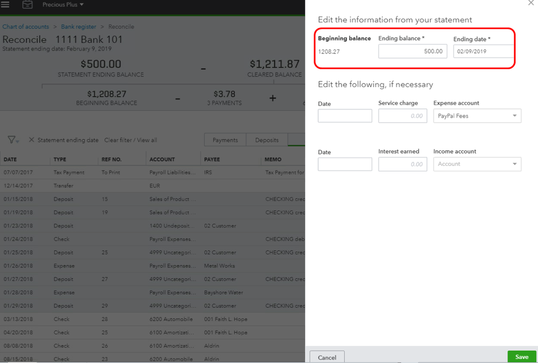Image resolution: width=538 pixels, height=363 pixels.
Task: Switch to the Deposits tab
Action: 267,140
